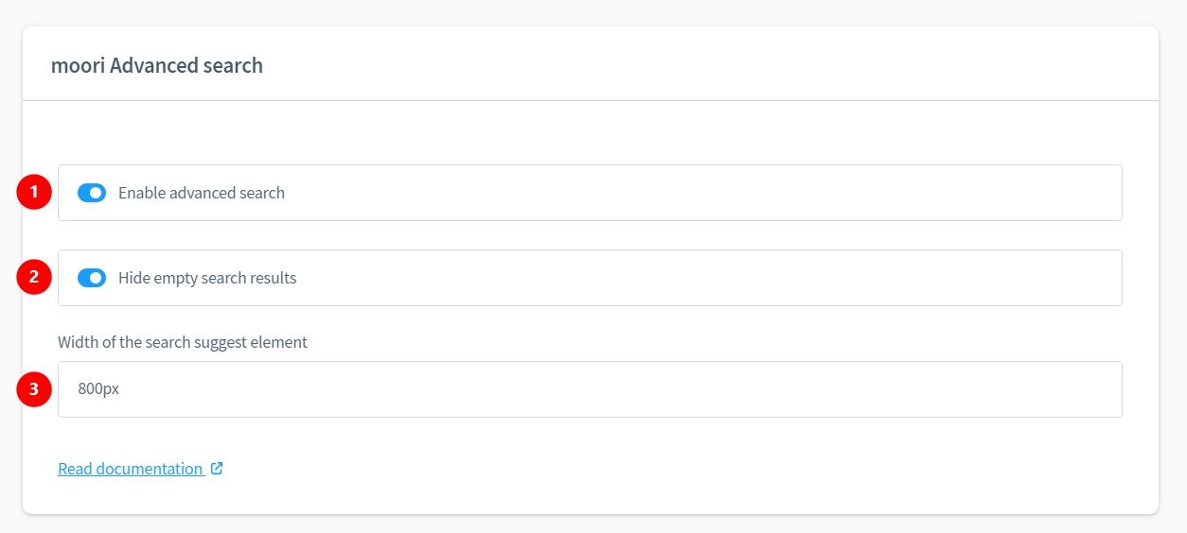1187x533 pixels.
Task: Click the words "Advanced search" in the card heading
Action: [186, 65]
